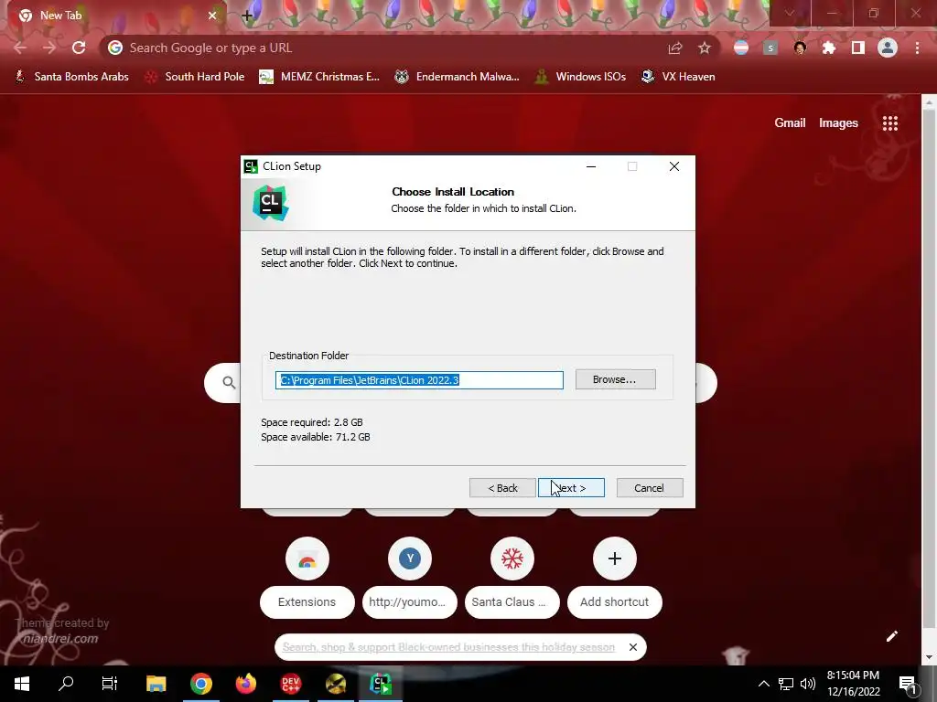937x702 pixels.
Task: Click Add shortcut tile
Action: pyautogui.click(x=614, y=578)
